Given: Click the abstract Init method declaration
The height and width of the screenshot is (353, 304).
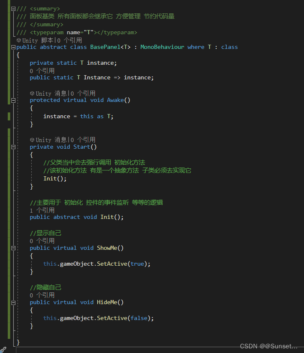Looking at the screenshot, I should pos(77,217).
